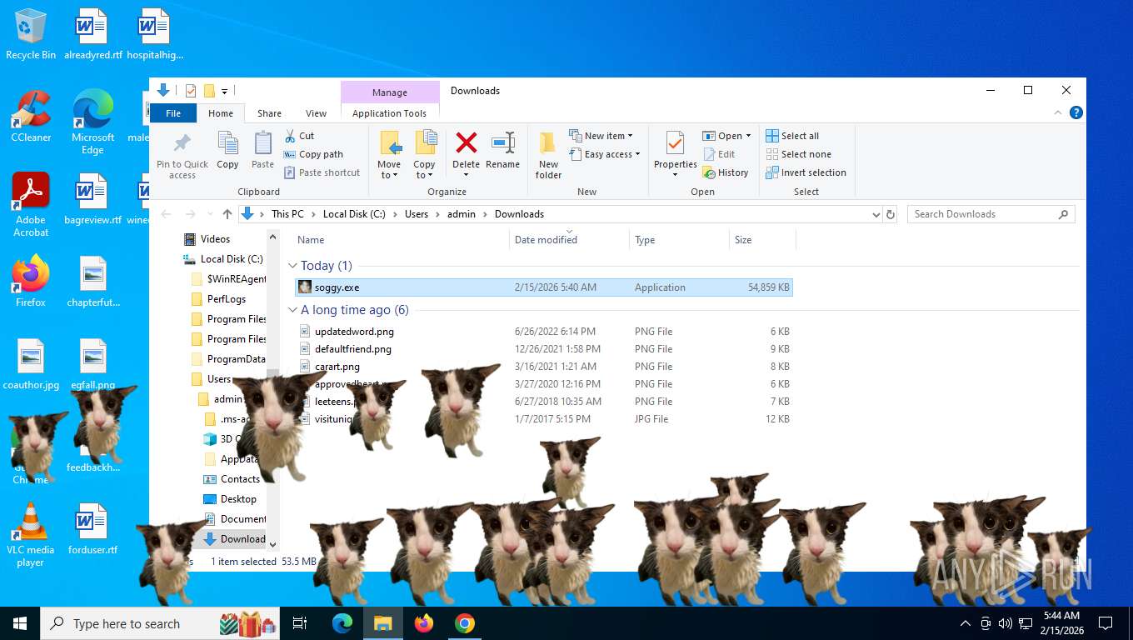The height and width of the screenshot is (640, 1133).
Task: Select the Home ribbon tab
Action: coord(221,113)
